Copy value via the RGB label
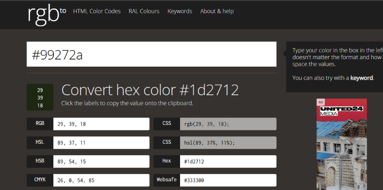383x190 pixels. pyautogui.click(x=40, y=124)
